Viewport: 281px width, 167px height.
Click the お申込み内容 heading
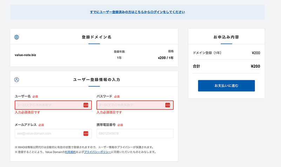pos(226,37)
